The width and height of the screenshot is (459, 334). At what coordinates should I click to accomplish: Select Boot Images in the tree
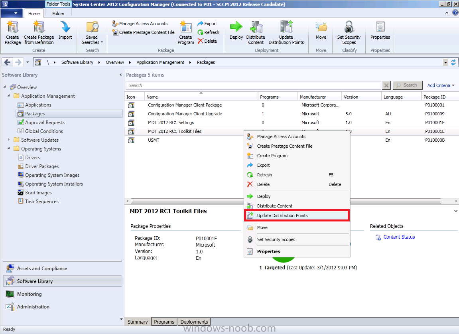coord(38,193)
